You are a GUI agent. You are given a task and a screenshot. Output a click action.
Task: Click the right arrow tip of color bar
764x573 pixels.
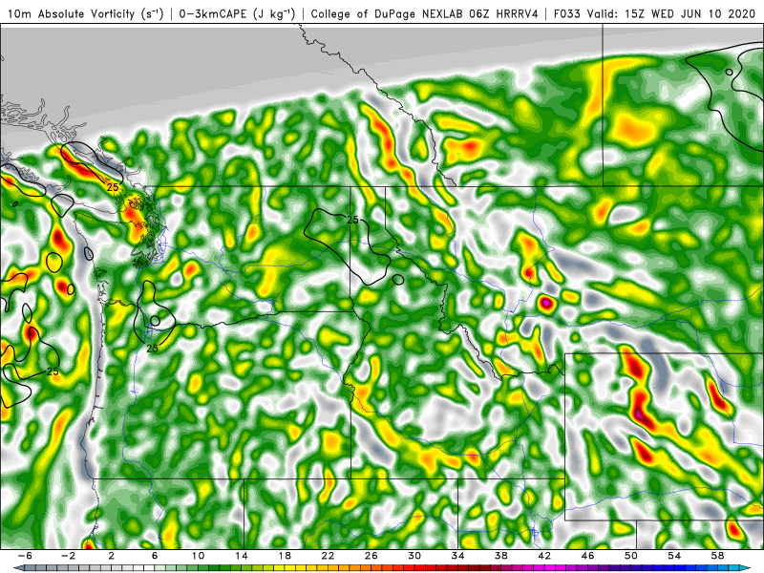(x=747, y=568)
